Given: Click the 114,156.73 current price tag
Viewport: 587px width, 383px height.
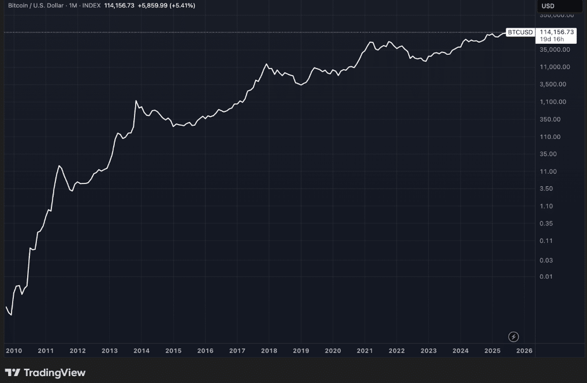Looking at the screenshot, I should coord(556,32).
